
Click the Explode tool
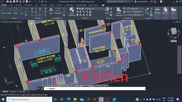click(45, 12)
